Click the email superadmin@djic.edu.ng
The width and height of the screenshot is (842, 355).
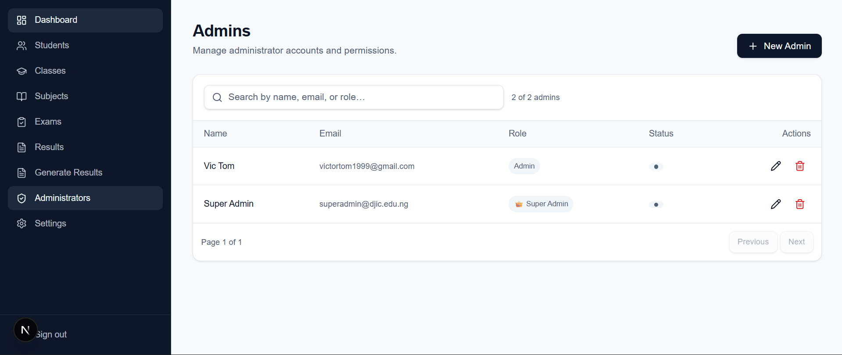[364, 204]
